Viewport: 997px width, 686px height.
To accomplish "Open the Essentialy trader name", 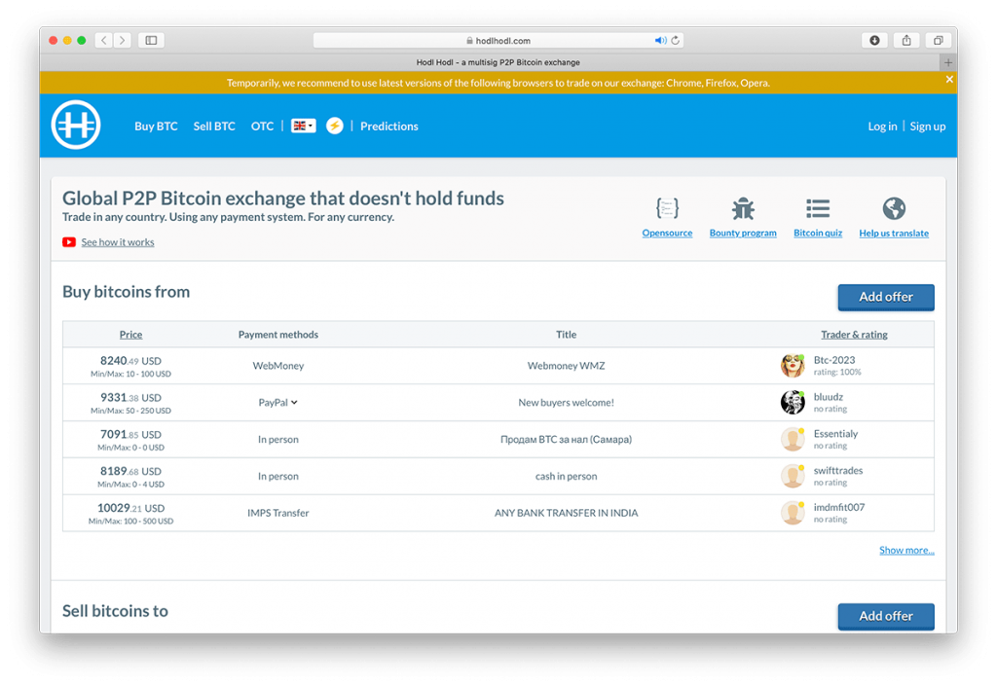I will coord(835,434).
